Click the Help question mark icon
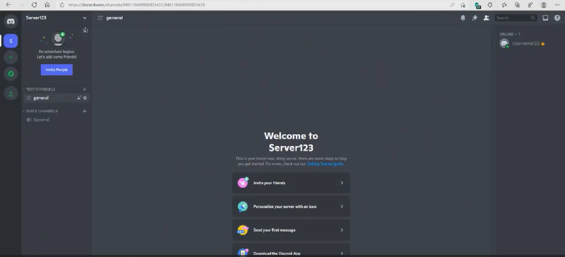 click(557, 18)
